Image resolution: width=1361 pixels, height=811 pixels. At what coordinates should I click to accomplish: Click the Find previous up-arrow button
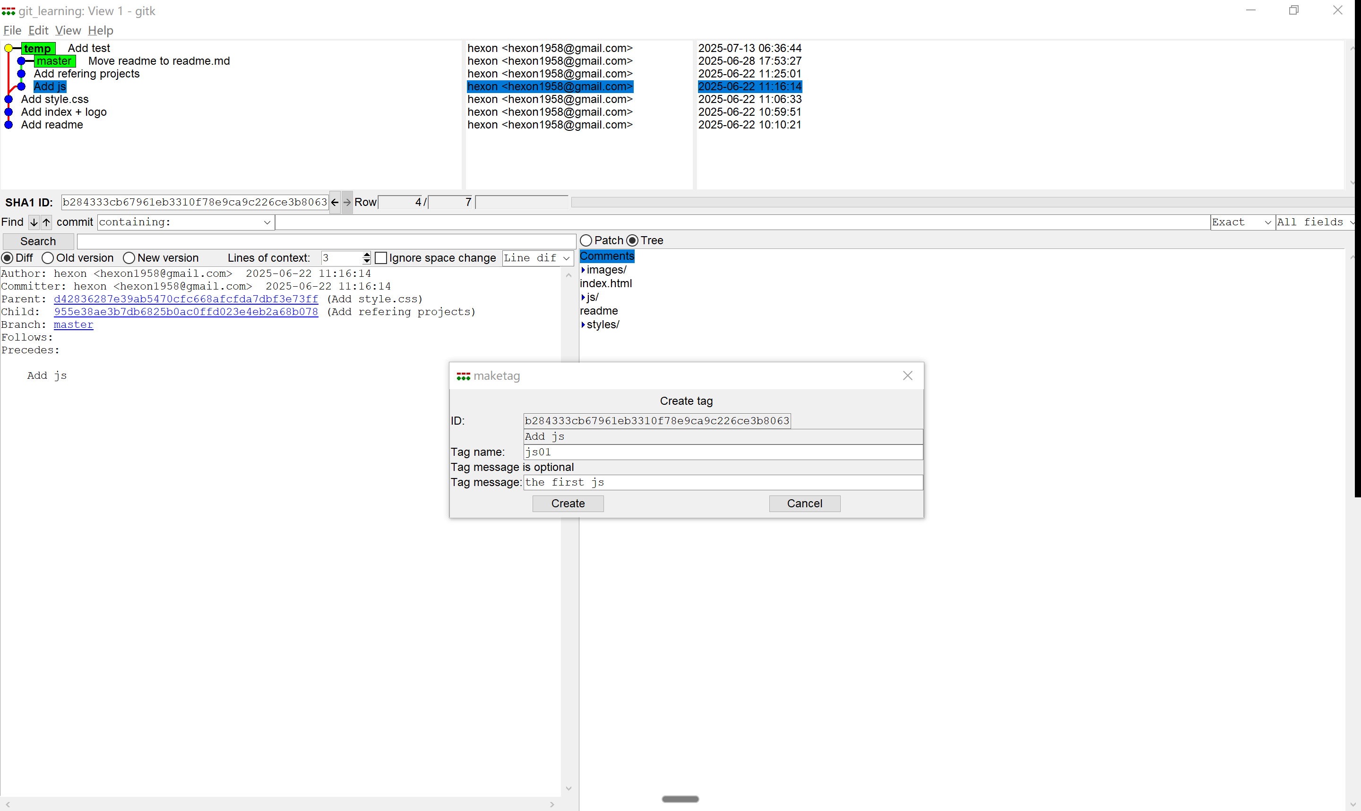[x=46, y=222]
